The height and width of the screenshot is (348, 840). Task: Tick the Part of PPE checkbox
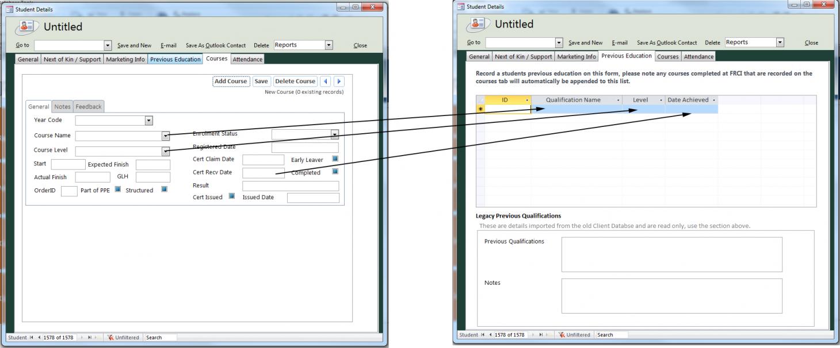(x=117, y=190)
